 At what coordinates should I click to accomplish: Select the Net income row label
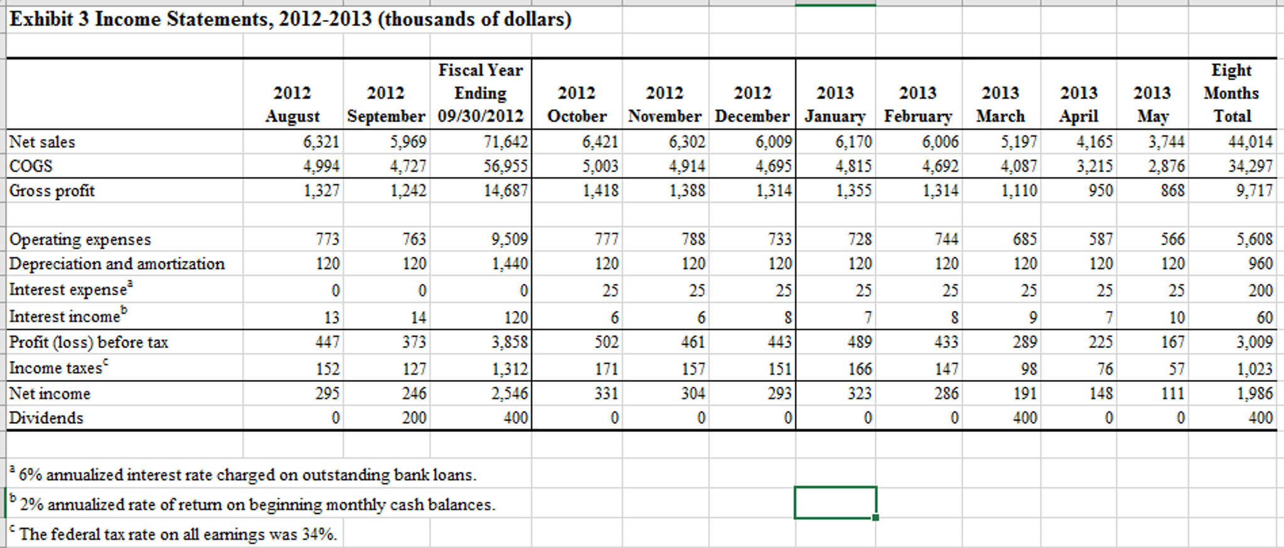50,394
